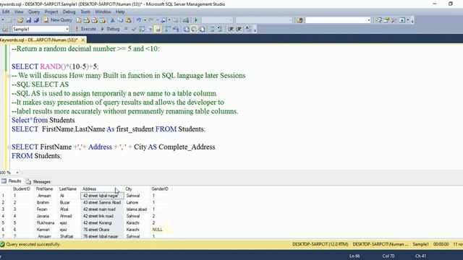Image resolution: width=463 pixels, height=260 pixels.
Task: Collapse the SELECT FirstName code outline block
Action: [9, 147]
